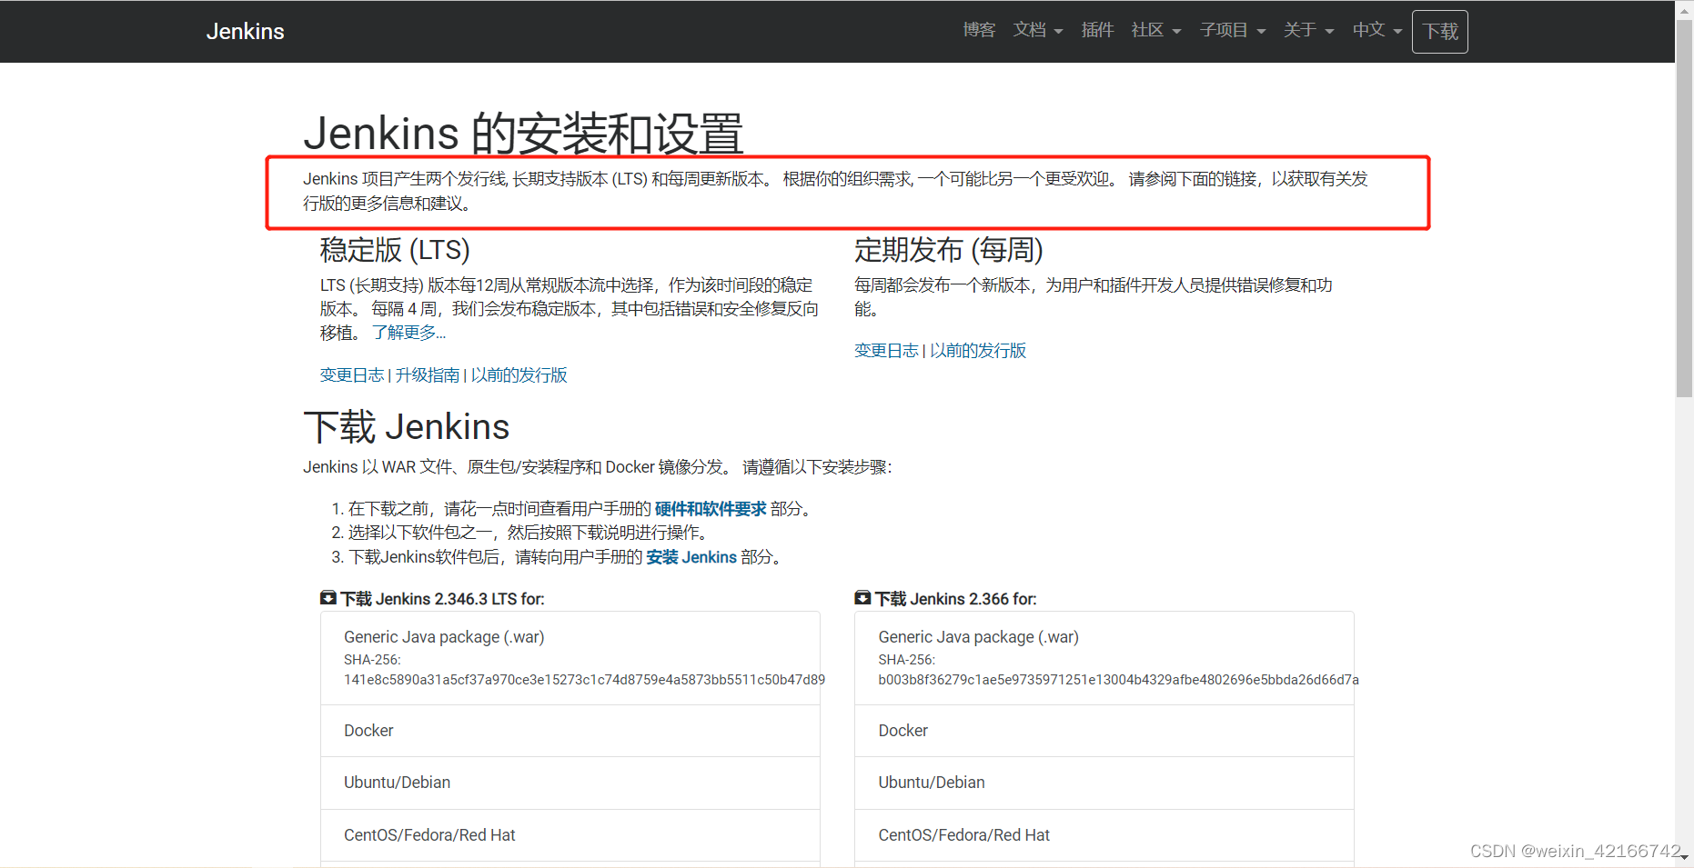This screenshot has height=868, width=1694.
Task: Open the 安装 Jenkins handbook link
Action: (x=691, y=557)
